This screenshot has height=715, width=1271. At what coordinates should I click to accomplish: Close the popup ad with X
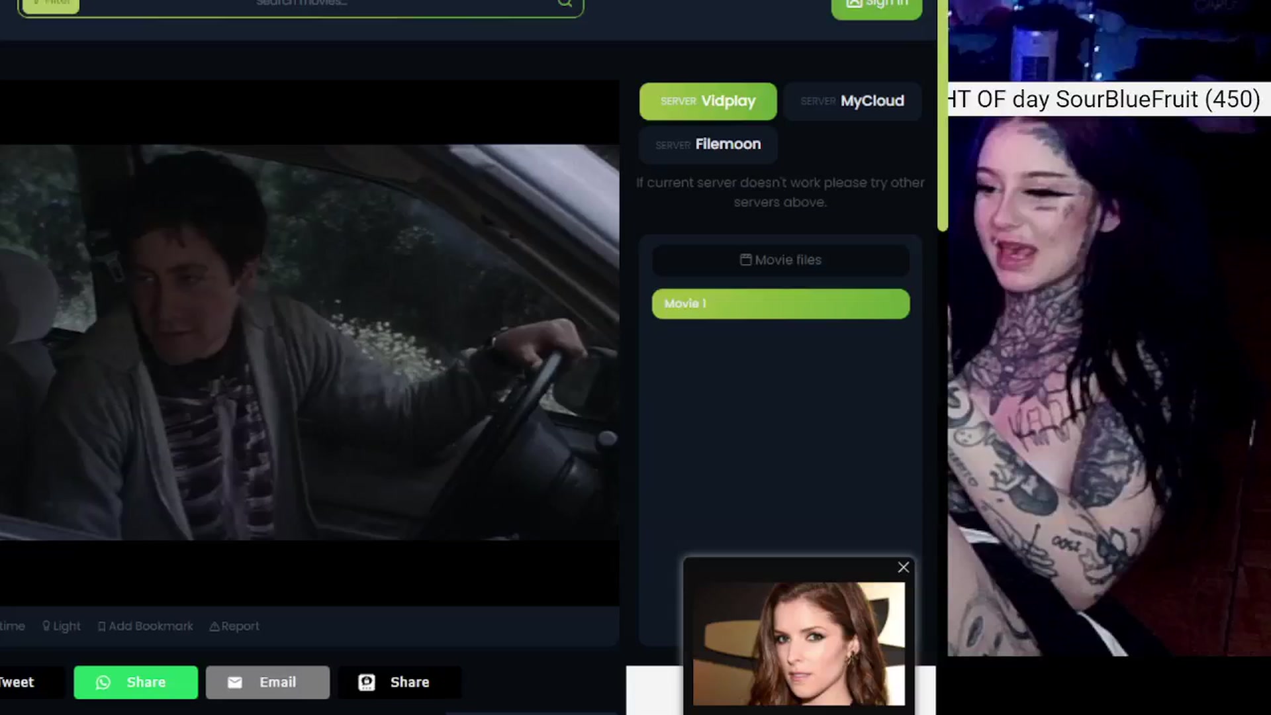click(903, 567)
